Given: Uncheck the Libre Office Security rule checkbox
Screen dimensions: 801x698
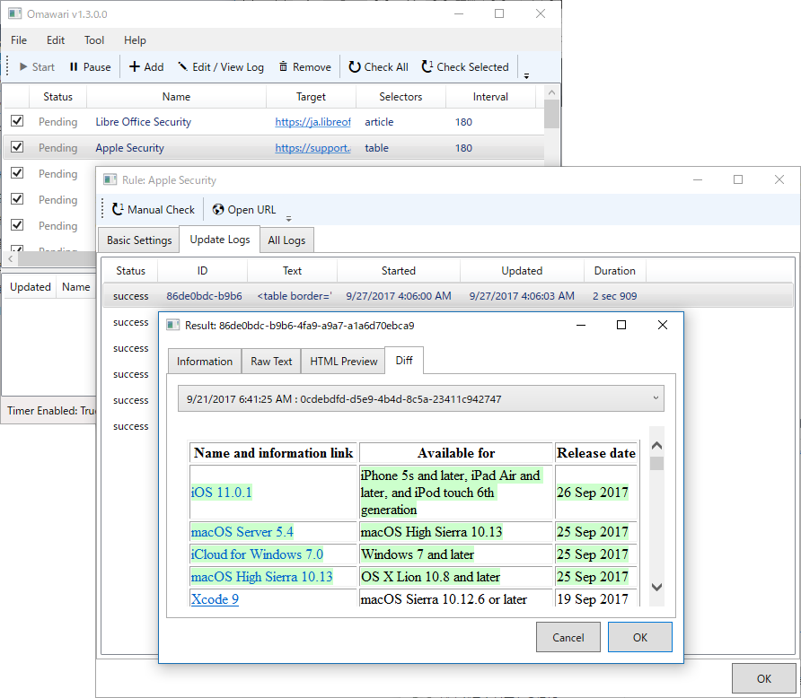Looking at the screenshot, I should click(17, 121).
